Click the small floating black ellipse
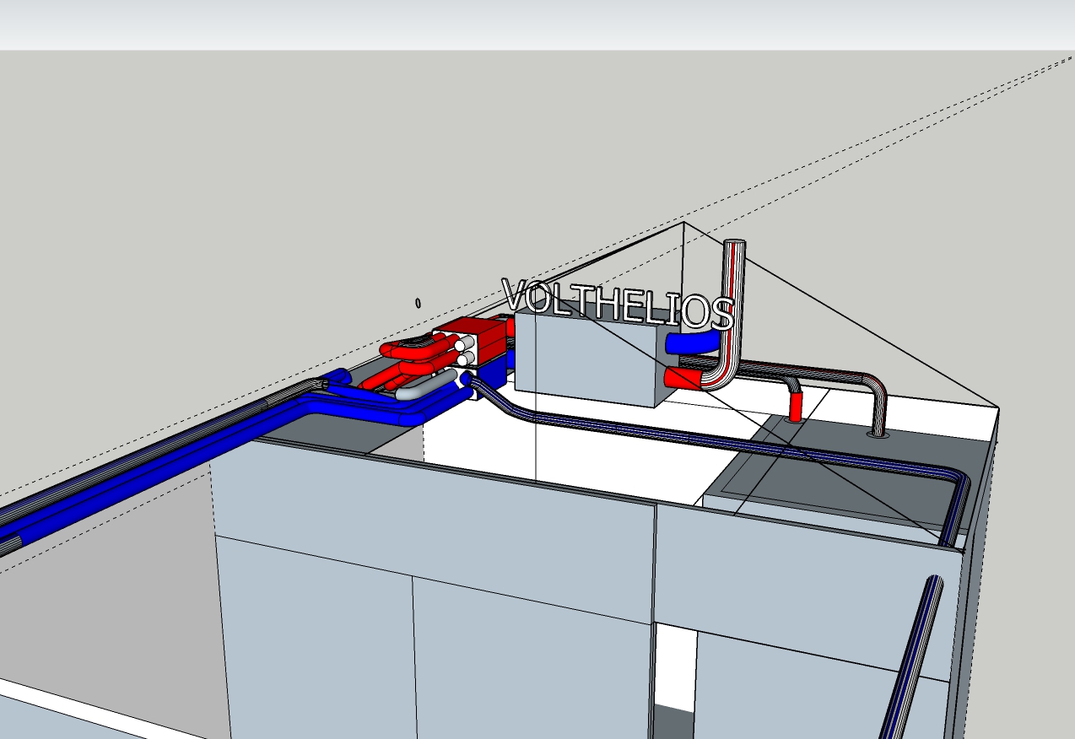The image size is (1075, 739). coord(418,303)
